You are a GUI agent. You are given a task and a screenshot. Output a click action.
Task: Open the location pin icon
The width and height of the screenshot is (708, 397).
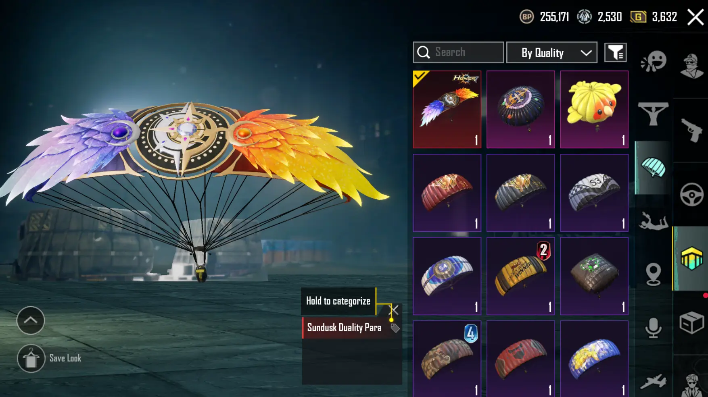[653, 274]
